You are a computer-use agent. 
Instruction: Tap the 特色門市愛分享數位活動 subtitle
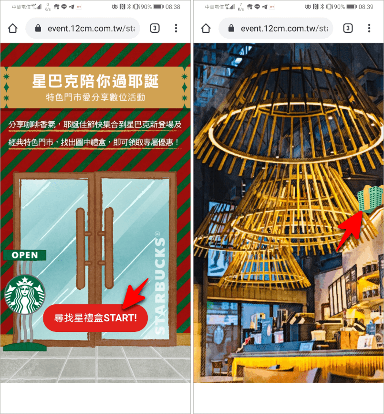pyautogui.click(x=95, y=97)
